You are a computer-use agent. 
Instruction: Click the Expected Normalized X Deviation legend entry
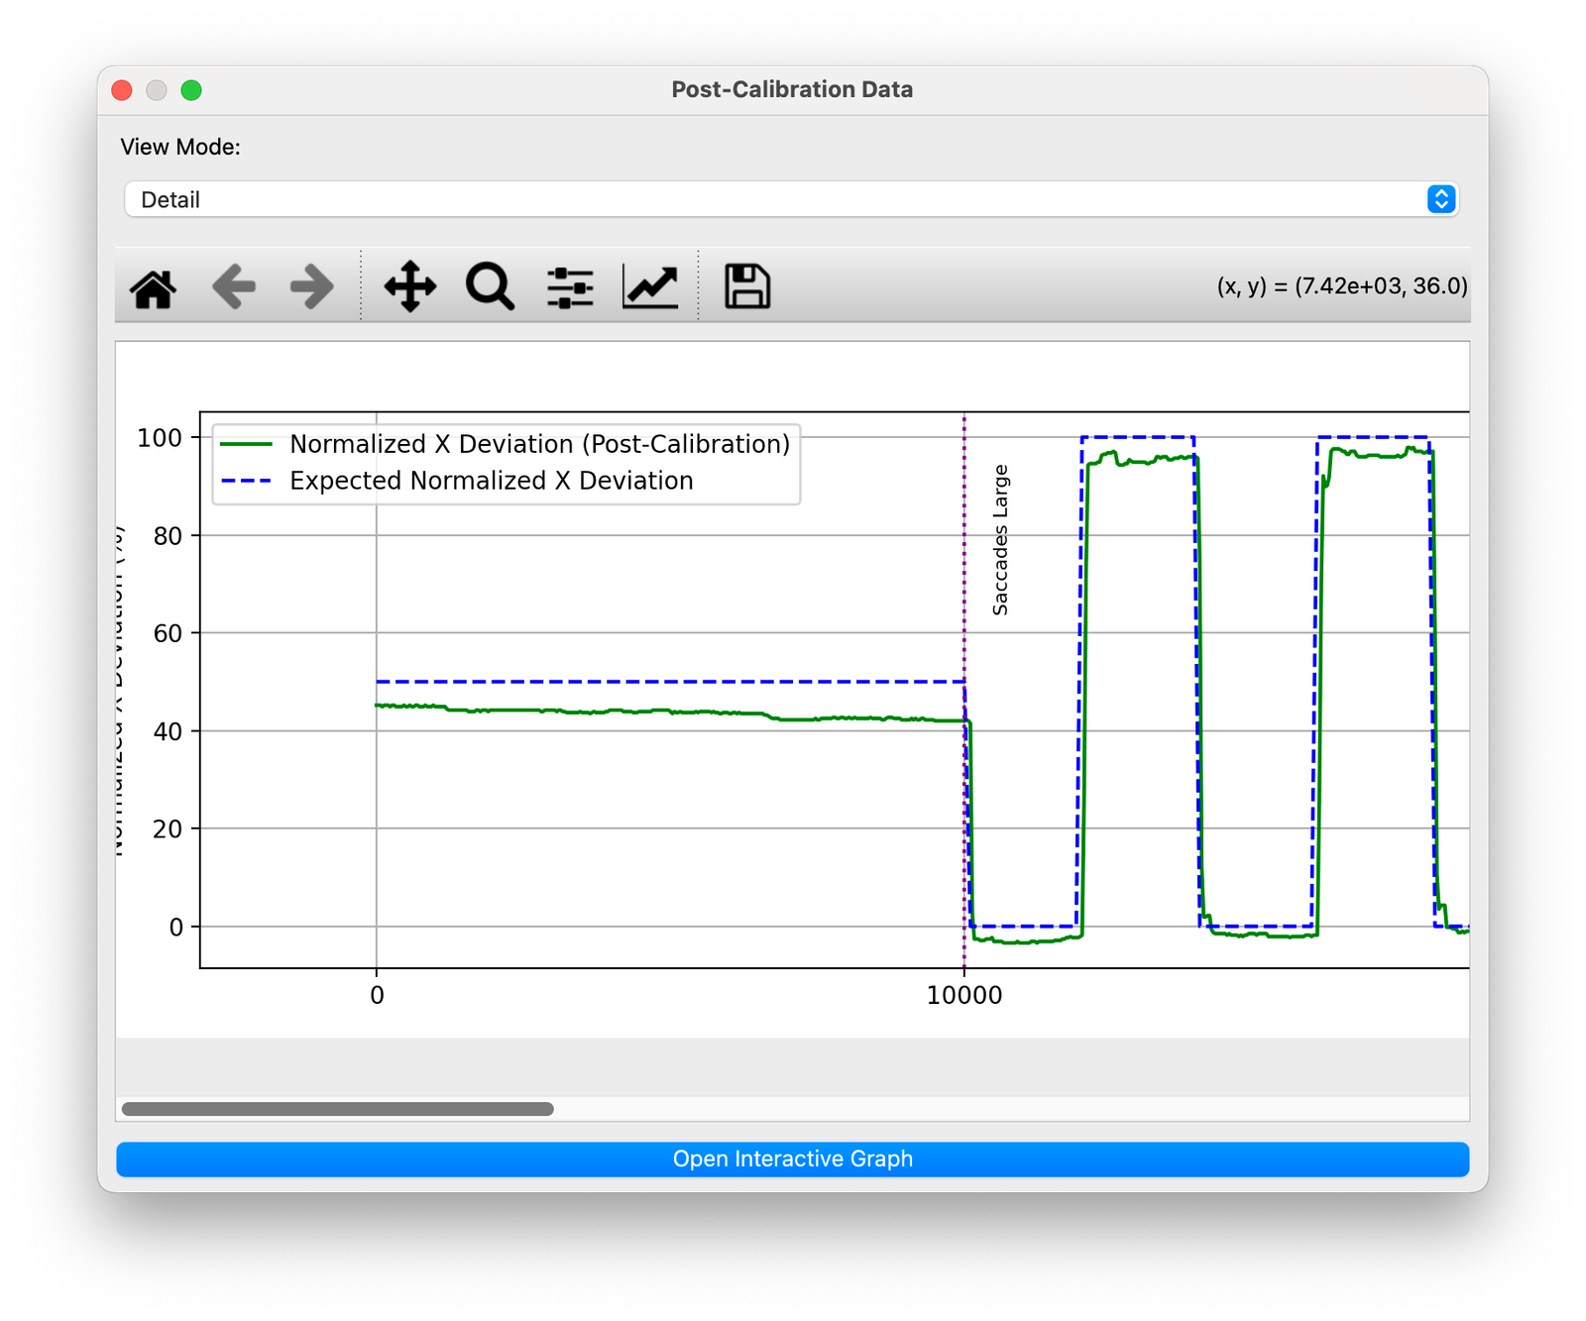click(491, 481)
